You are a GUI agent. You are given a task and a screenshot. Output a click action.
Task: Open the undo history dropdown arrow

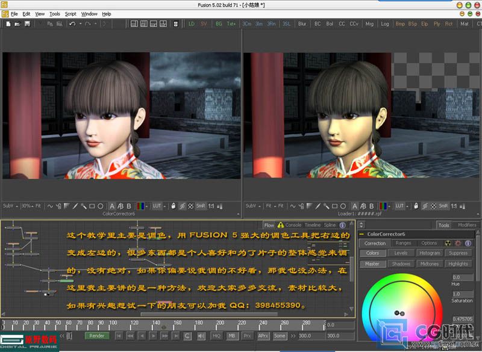coord(81,23)
